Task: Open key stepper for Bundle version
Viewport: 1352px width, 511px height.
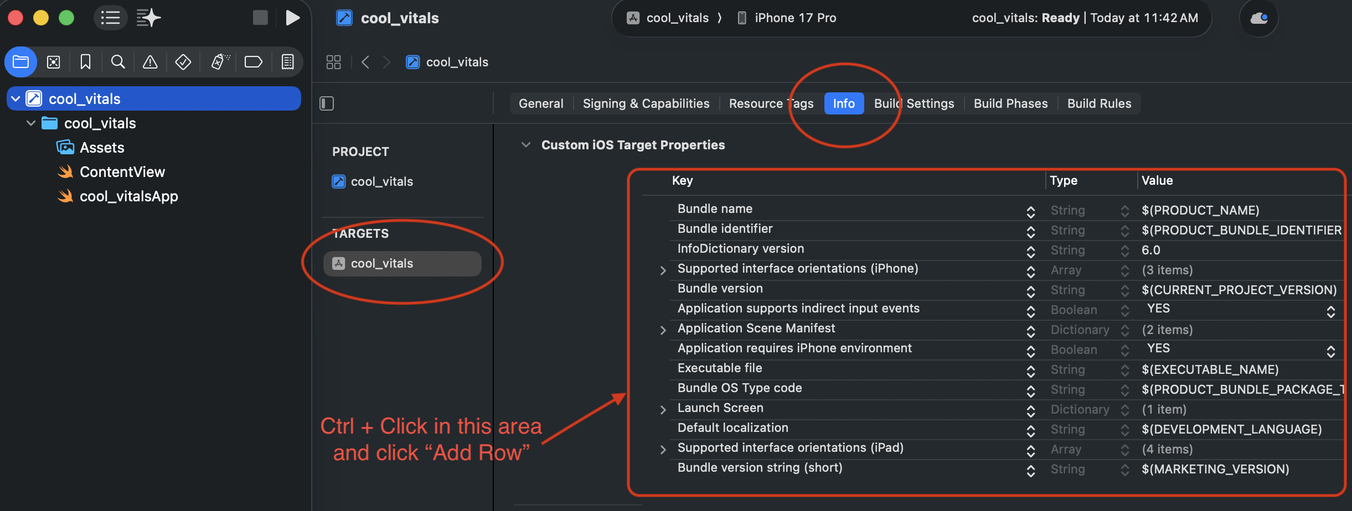Action: point(1030,291)
